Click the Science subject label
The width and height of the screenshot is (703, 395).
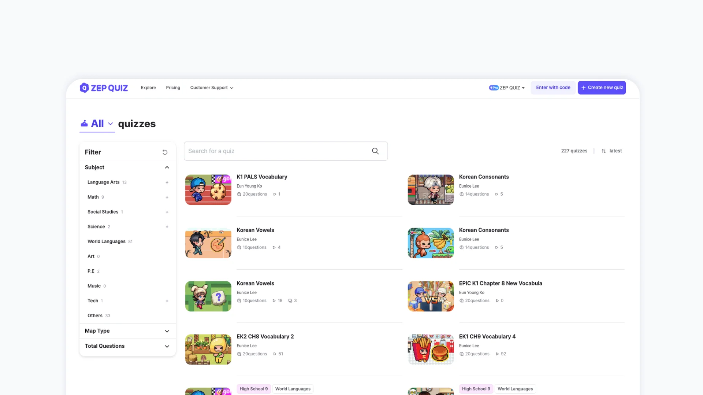(x=96, y=227)
